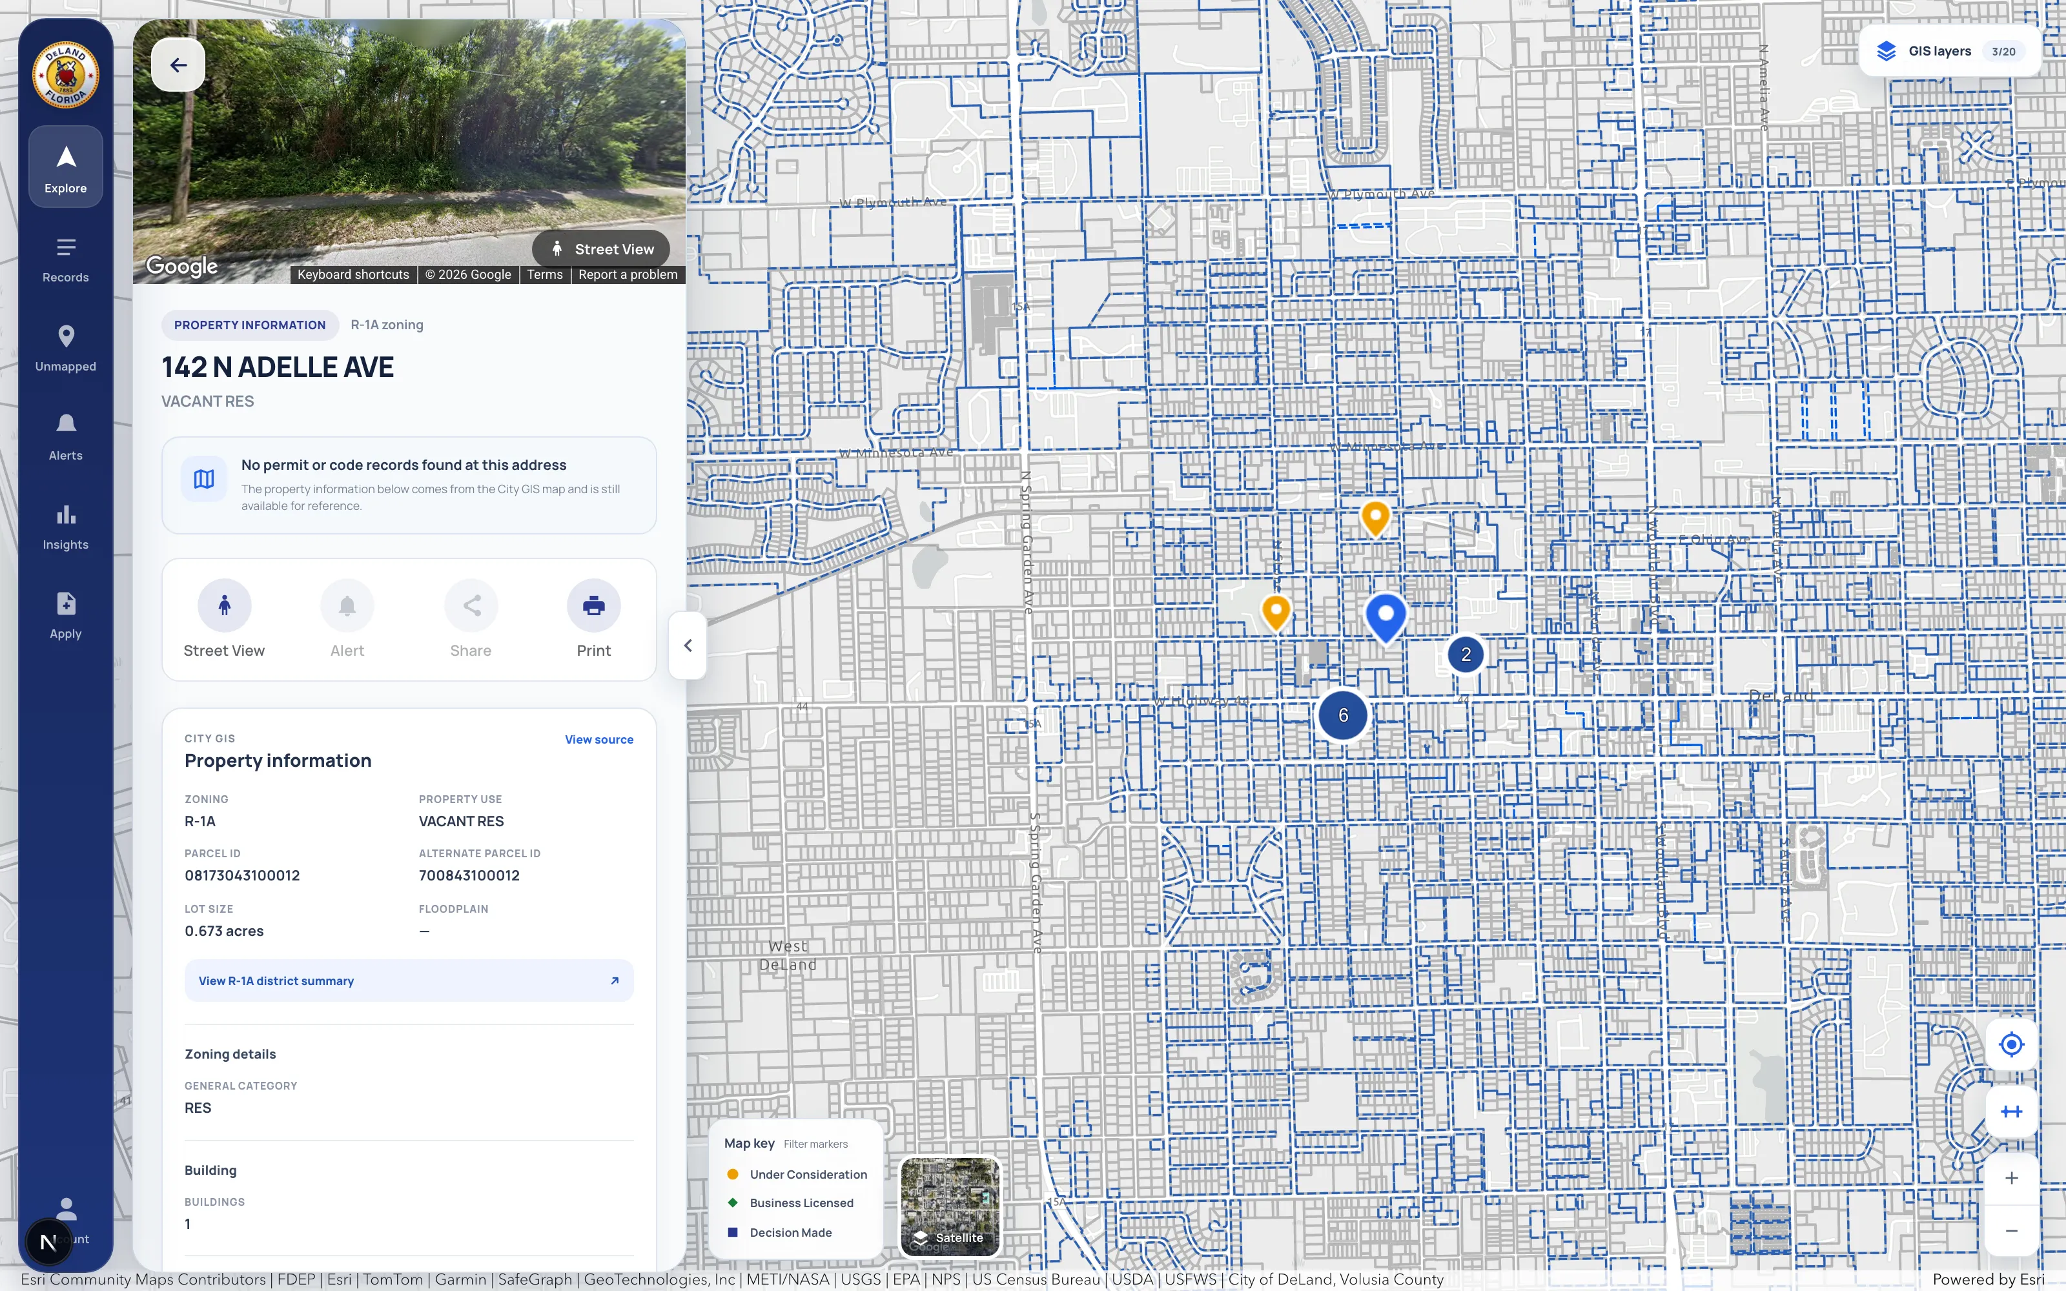This screenshot has height=1291, width=2066.
Task: Click the R-1A zoning label
Action: [387, 325]
